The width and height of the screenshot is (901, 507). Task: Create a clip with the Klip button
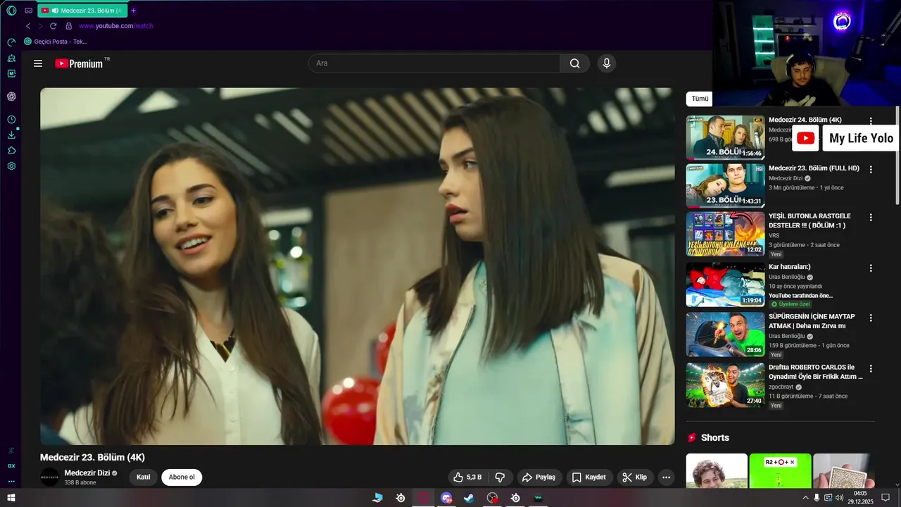(x=634, y=477)
